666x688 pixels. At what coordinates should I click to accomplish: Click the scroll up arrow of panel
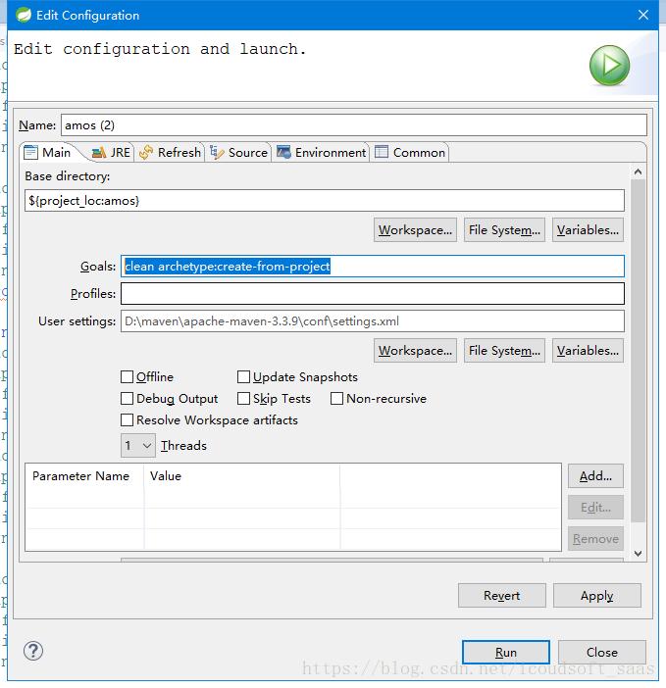(x=639, y=172)
